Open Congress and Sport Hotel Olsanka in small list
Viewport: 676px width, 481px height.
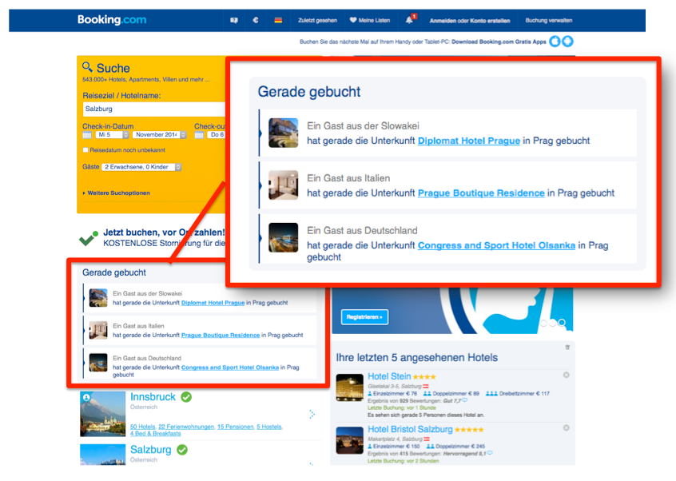pyautogui.click(x=230, y=368)
